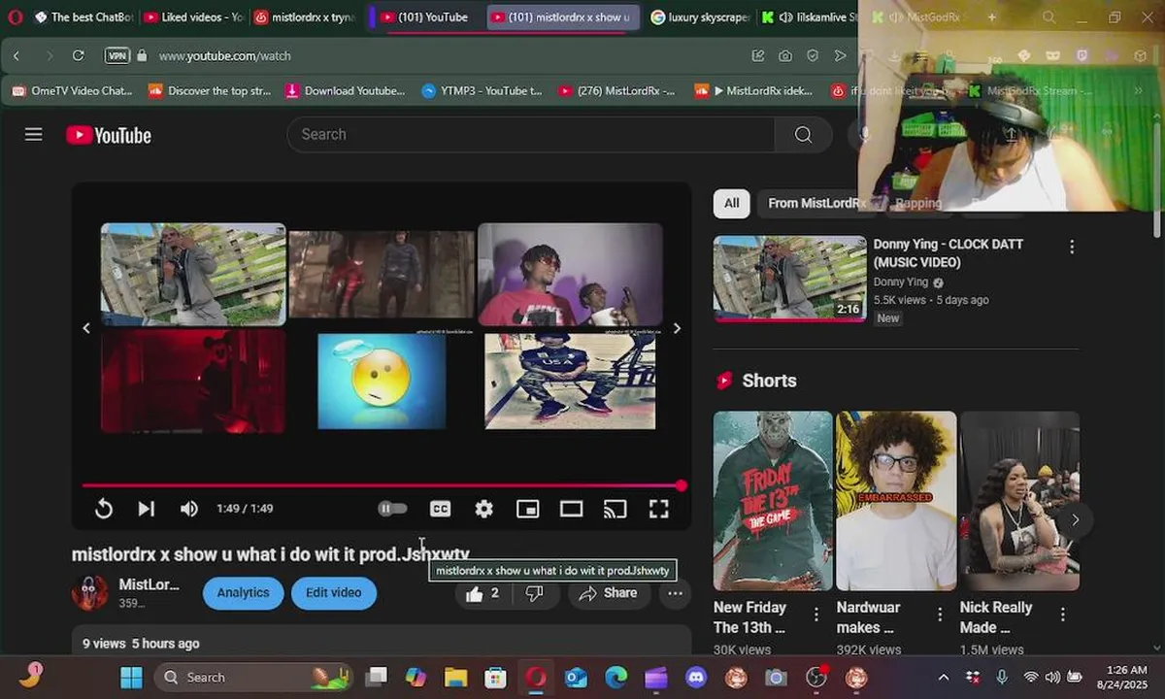Open options for the Nick Really Made short
Image resolution: width=1165 pixels, height=699 pixels.
(1062, 615)
